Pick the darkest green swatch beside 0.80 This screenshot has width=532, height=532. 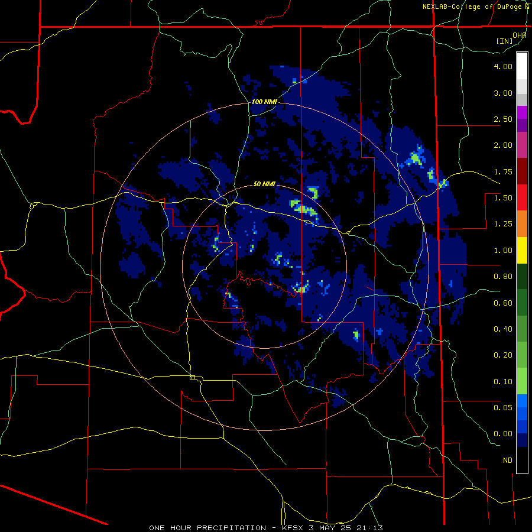(522, 276)
